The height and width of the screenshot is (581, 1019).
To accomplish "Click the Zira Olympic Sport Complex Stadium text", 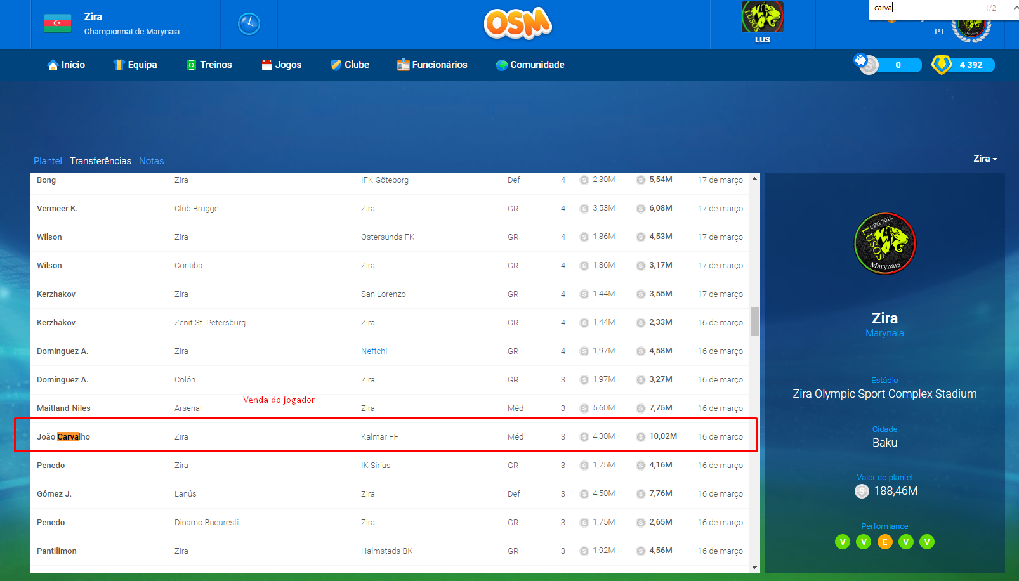I will click(884, 394).
